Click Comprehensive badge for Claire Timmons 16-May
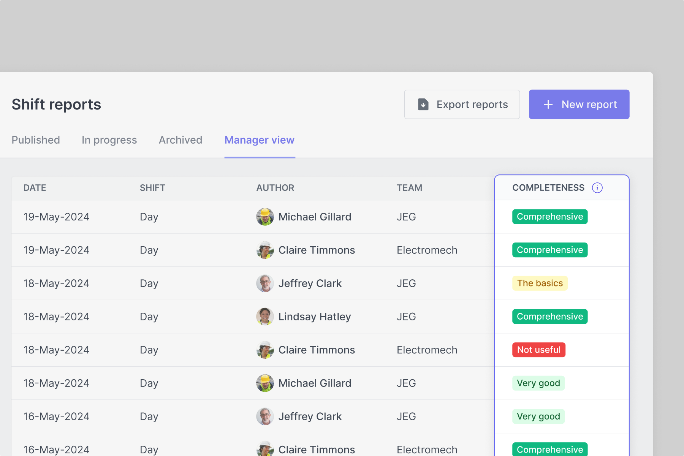This screenshot has width=684, height=456. pyautogui.click(x=550, y=449)
